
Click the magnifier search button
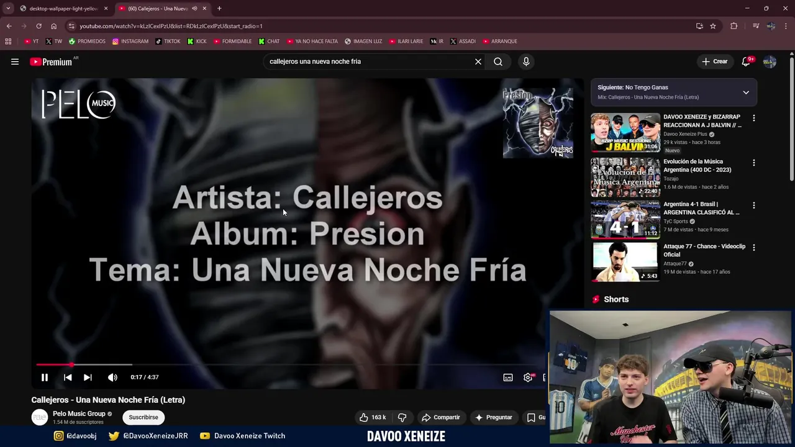(498, 61)
